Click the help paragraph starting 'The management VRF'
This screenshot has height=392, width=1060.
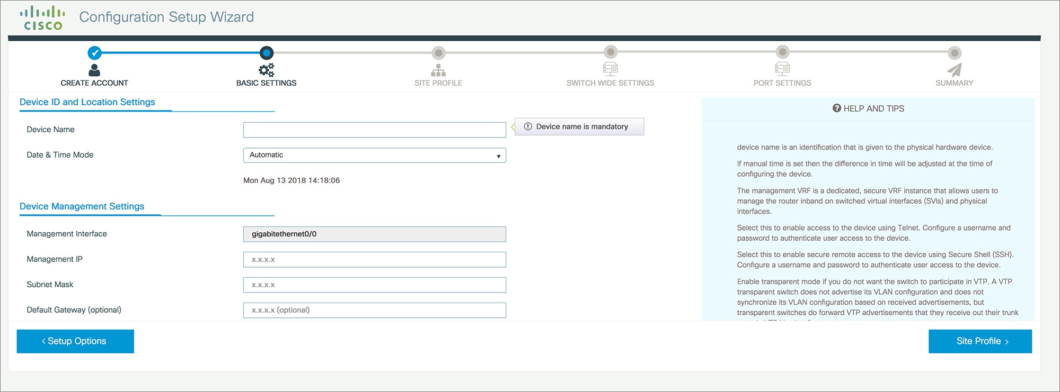tap(868, 201)
